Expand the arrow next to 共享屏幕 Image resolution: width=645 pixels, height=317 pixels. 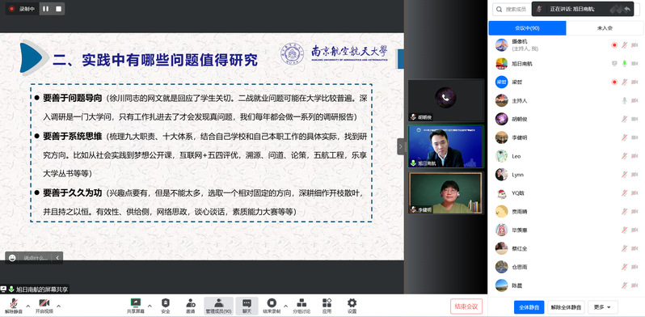pos(150,306)
